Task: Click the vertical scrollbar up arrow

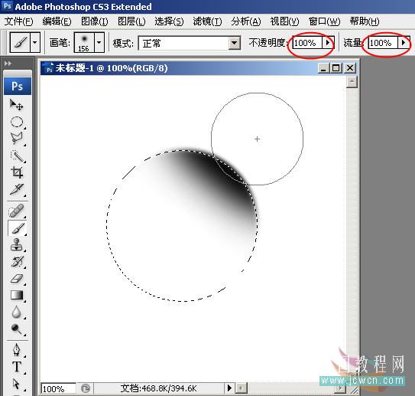Action: point(352,81)
